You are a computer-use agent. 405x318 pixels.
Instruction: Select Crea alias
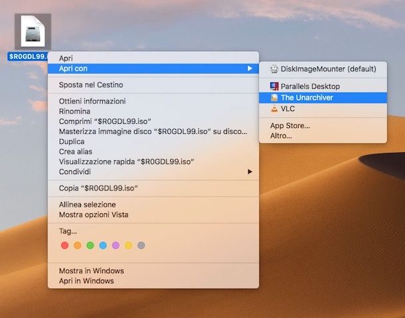point(153,152)
